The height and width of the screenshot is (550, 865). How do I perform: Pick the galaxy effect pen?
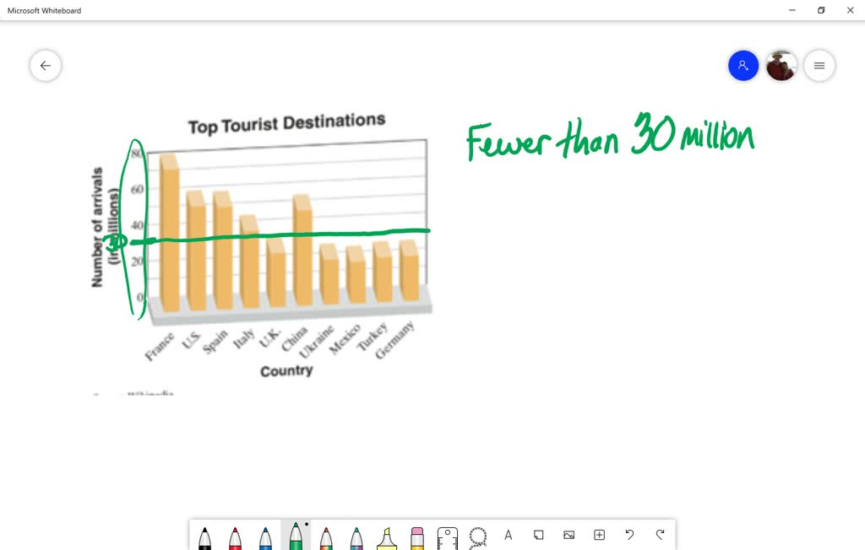click(356, 537)
